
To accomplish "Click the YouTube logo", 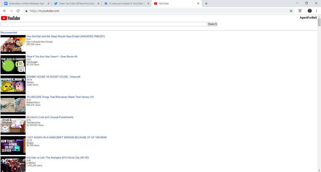I will pyautogui.click(x=10, y=18).
